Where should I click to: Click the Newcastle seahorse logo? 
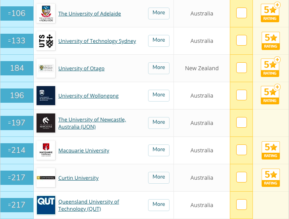click(46, 123)
